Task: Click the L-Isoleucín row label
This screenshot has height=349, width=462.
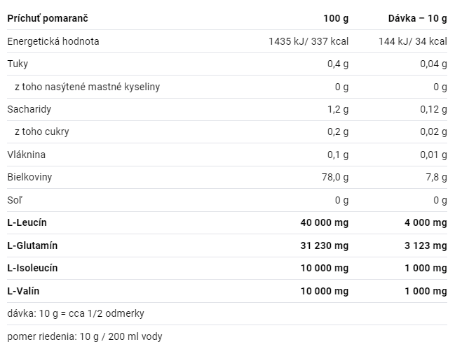Action: coord(32,268)
